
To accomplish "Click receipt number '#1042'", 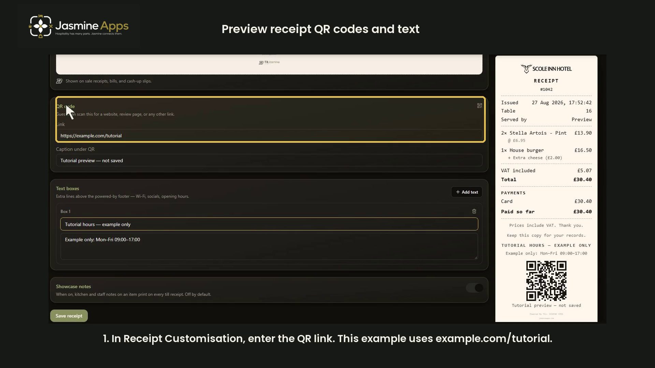I will click(x=546, y=90).
